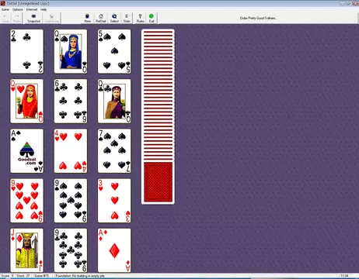Start a New game from toolbar
This screenshot has height=279, width=359.
point(88,18)
